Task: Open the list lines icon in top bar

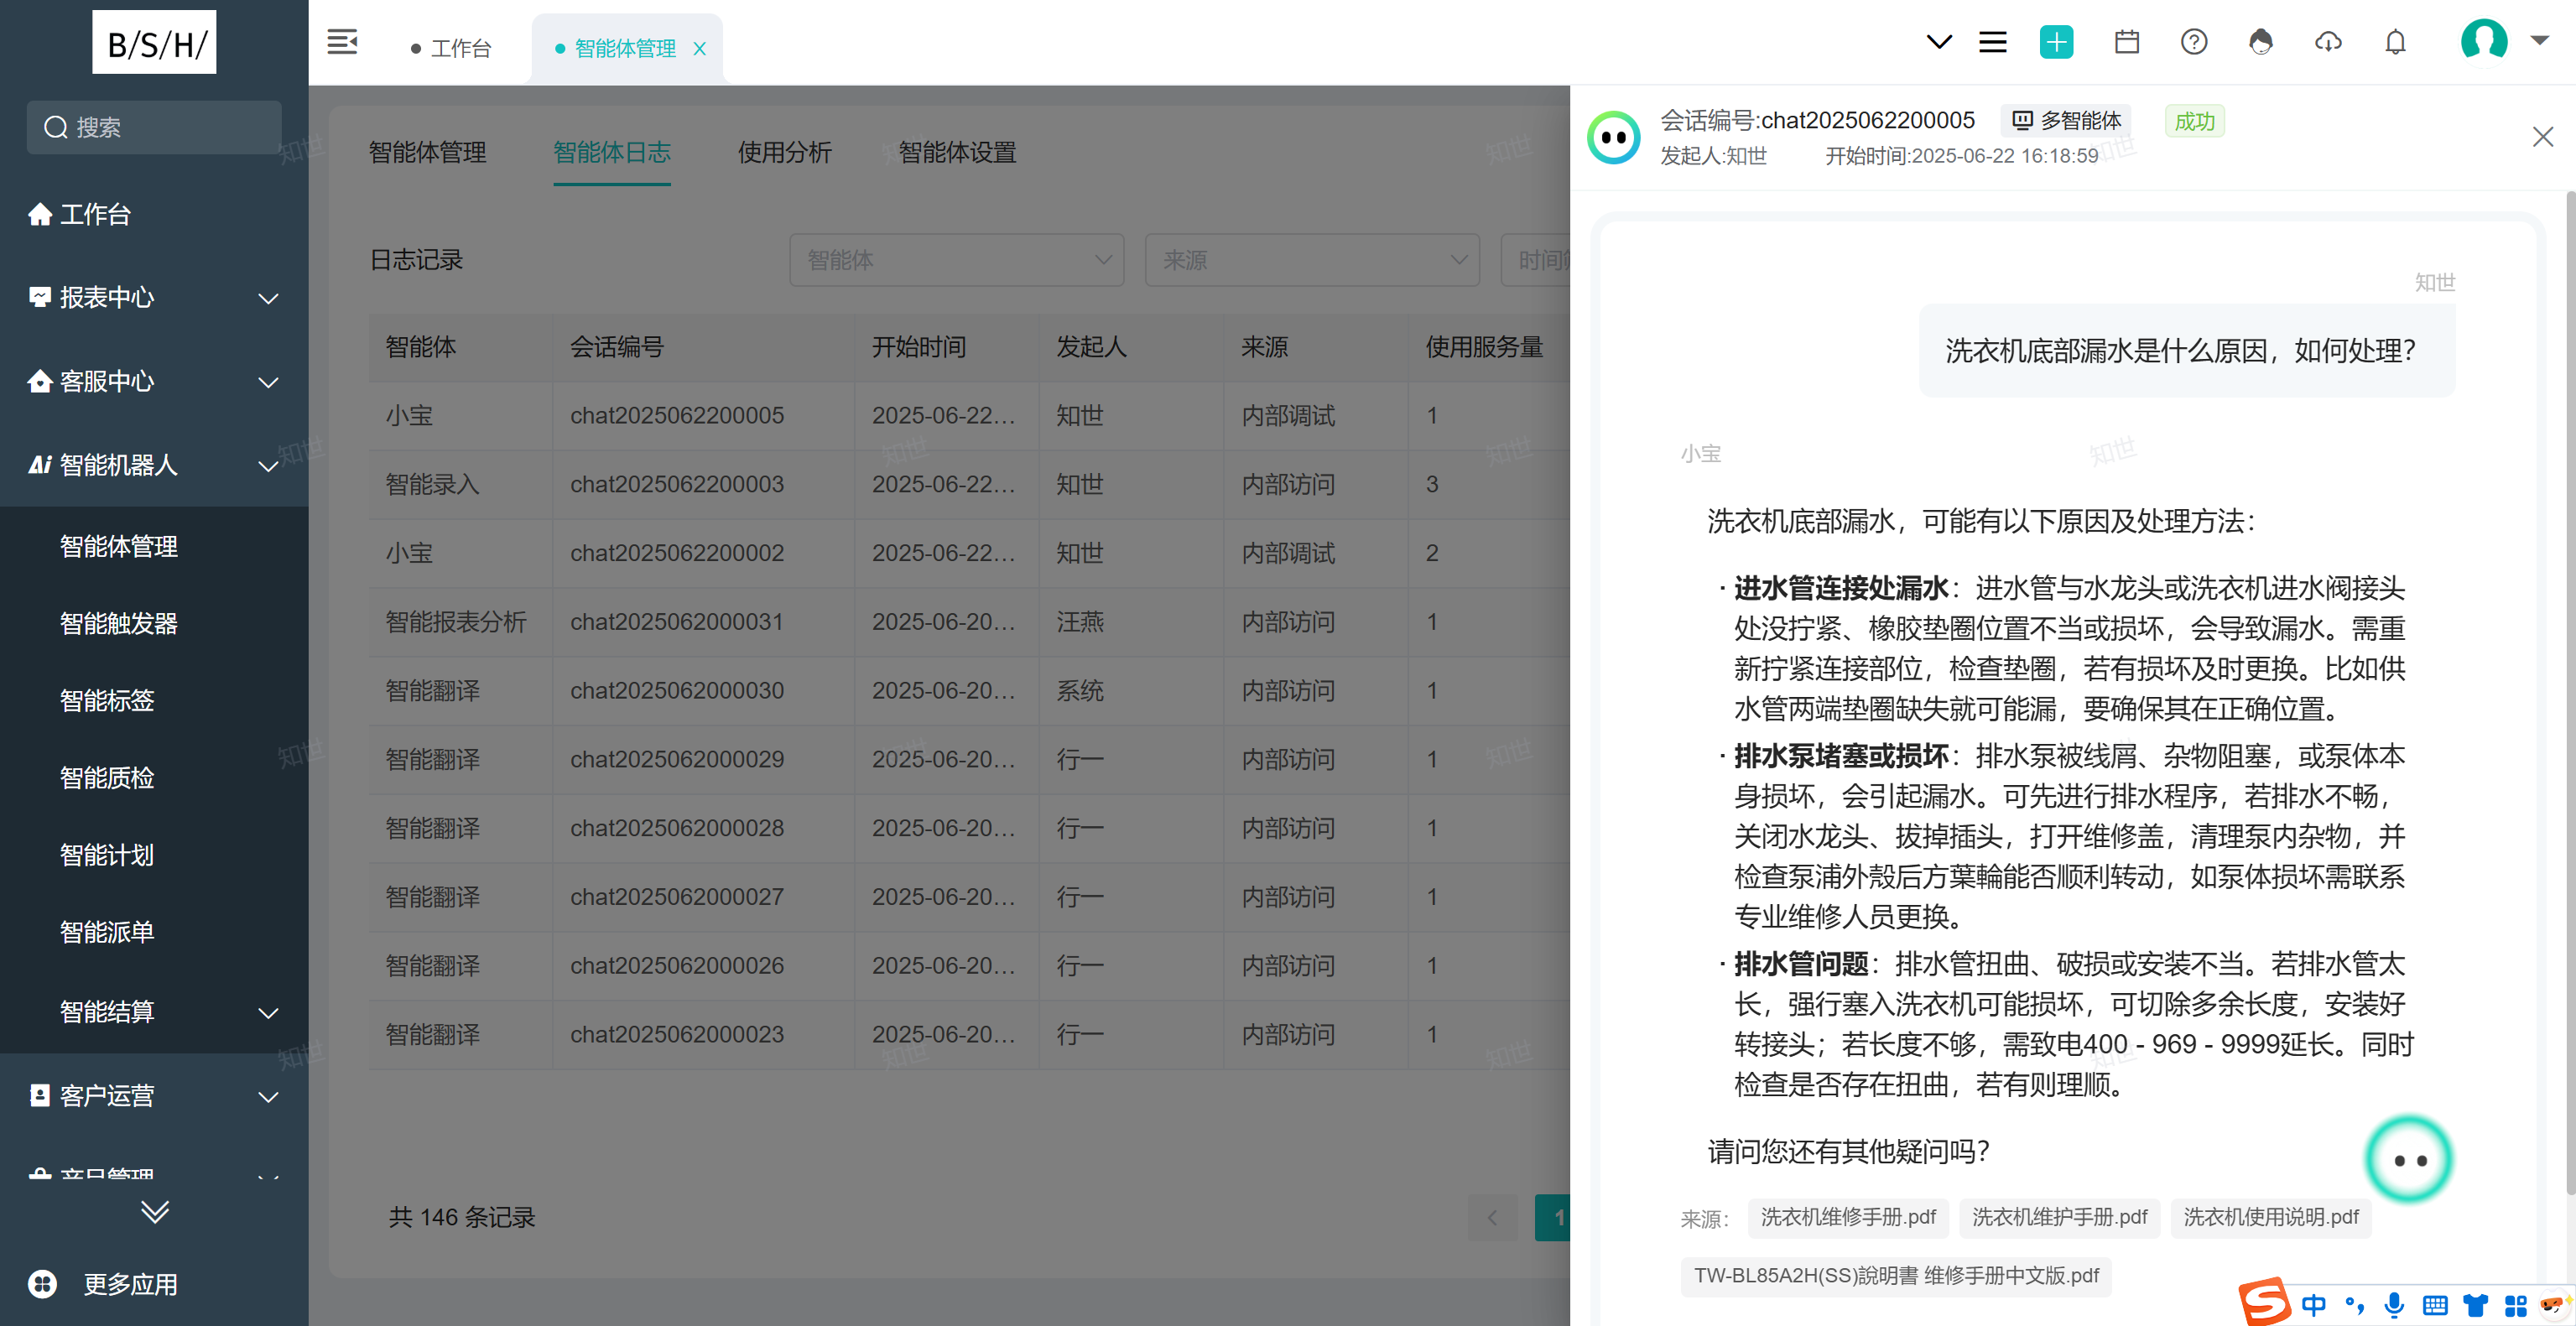Action: pos(1993,42)
